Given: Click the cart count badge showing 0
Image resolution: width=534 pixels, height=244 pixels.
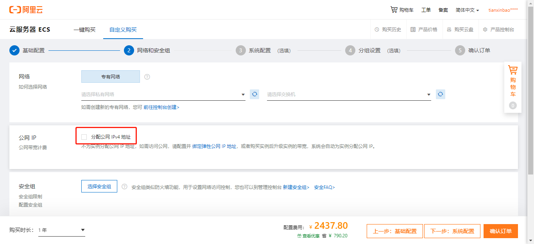Looking at the screenshot, I should tap(513, 105).
